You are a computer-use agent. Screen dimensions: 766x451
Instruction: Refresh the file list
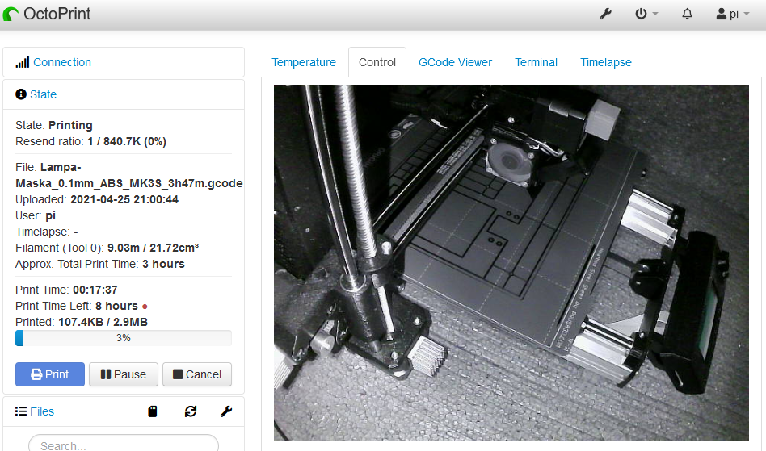191,411
